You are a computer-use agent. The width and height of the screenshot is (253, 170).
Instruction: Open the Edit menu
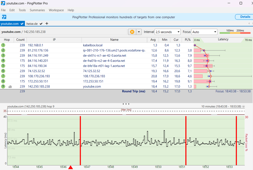point(12,10)
